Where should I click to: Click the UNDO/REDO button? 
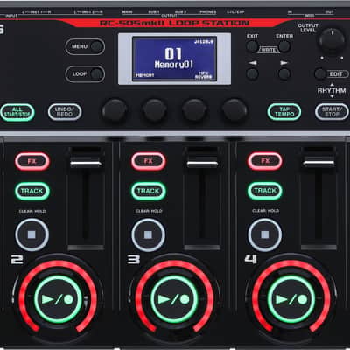(65, 112)
